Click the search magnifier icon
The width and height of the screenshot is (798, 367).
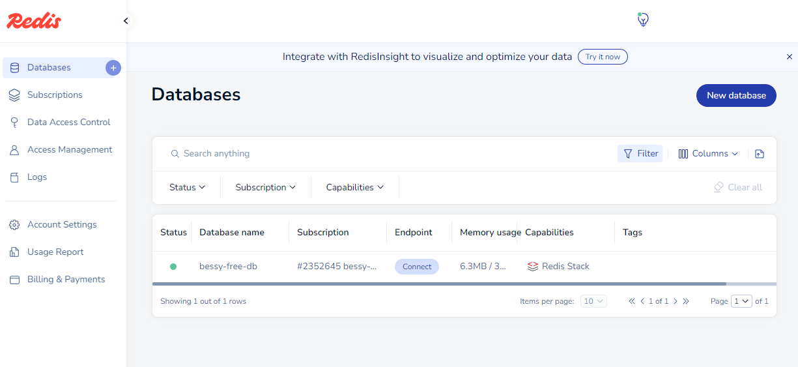[x=175, y=154]
